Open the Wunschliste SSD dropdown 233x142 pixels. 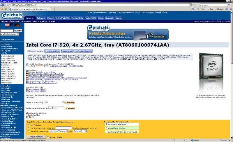(x=54, y=102)
